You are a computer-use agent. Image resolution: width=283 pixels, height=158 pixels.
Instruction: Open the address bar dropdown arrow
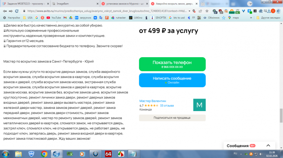pyautogui.click(x=189, y=11)
